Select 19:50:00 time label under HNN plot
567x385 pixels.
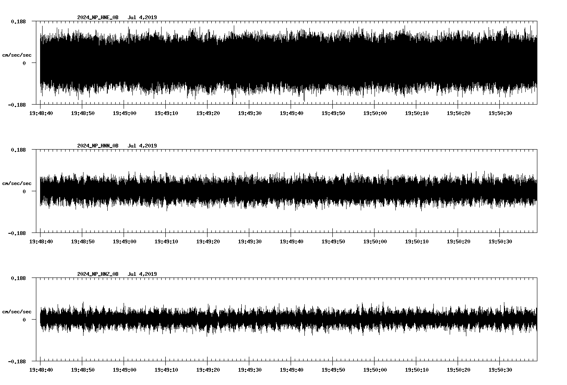375,242
